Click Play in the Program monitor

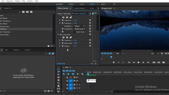point(138,62)
